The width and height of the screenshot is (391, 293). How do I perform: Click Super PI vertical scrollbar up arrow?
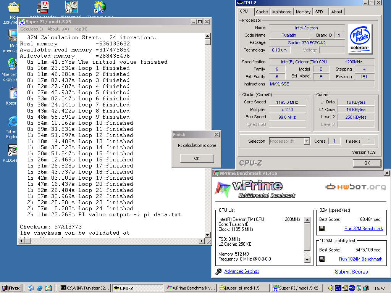[208, 36]
